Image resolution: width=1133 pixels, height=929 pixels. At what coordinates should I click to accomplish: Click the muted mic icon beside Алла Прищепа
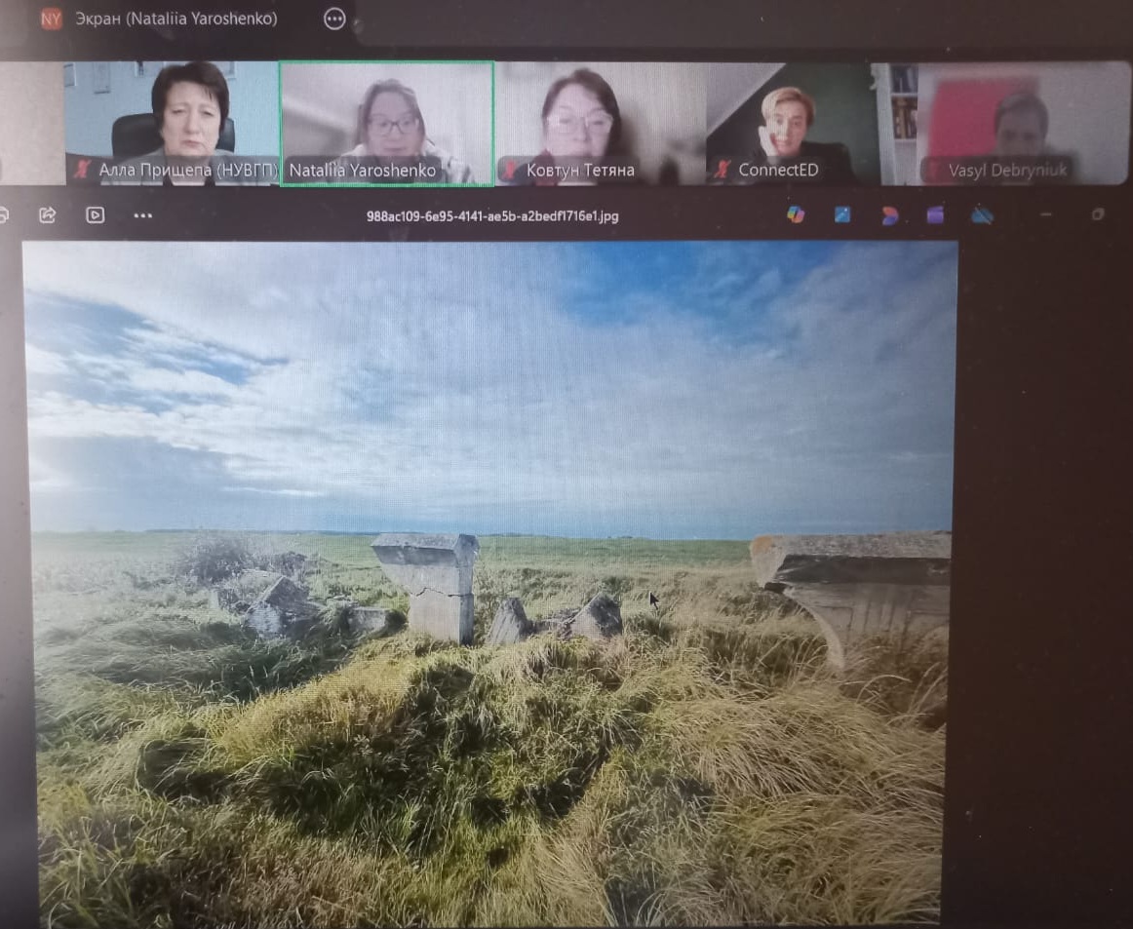(x=84, y=171)
